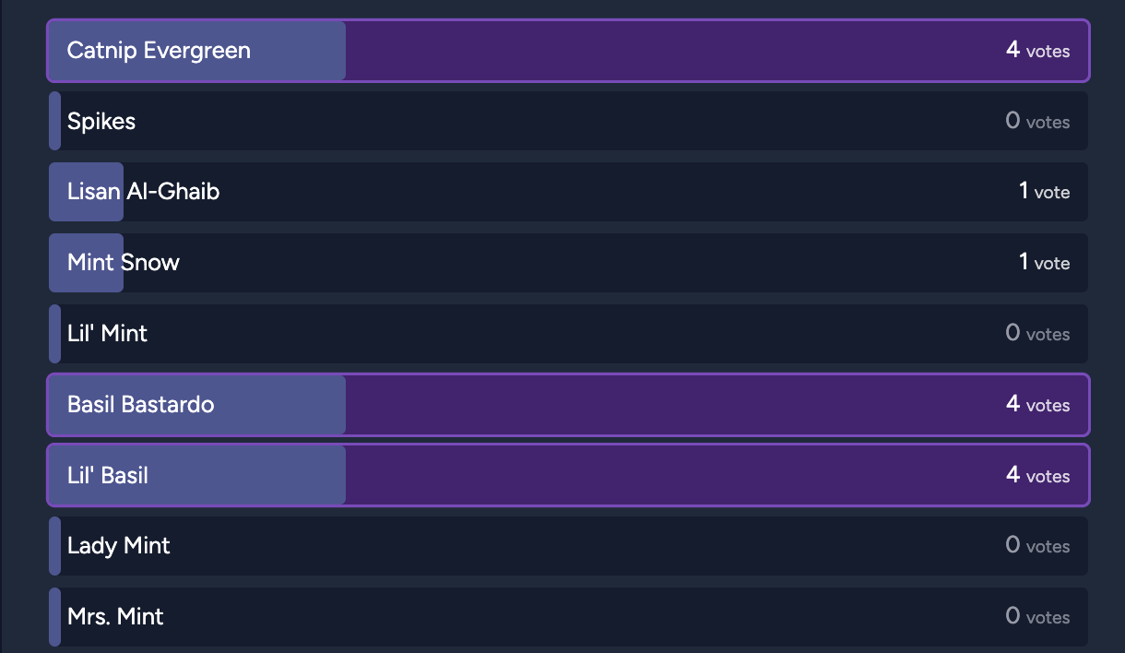Vote for the Spikes option

click(568, 121)
